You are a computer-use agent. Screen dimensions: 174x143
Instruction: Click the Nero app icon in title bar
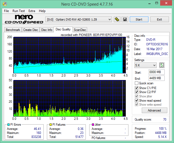pos(5,4)
